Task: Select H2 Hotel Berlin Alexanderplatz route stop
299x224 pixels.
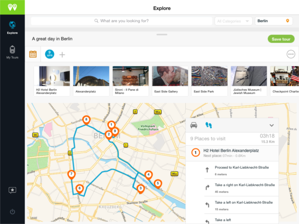Action: pos(231,153)
